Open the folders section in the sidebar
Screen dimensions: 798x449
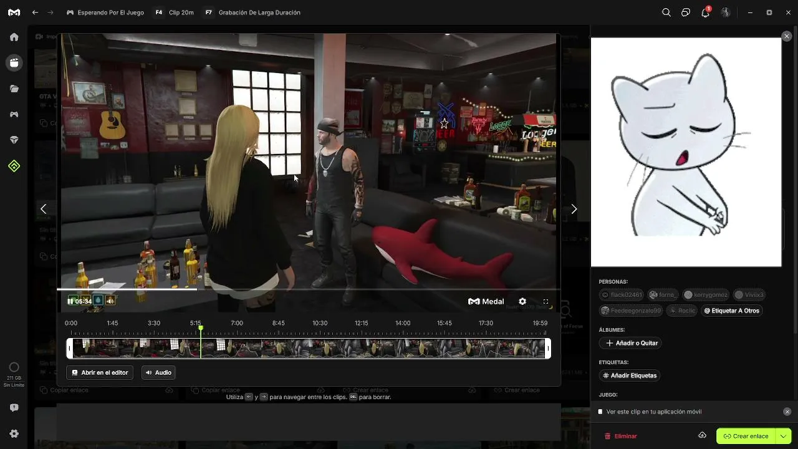14,89
